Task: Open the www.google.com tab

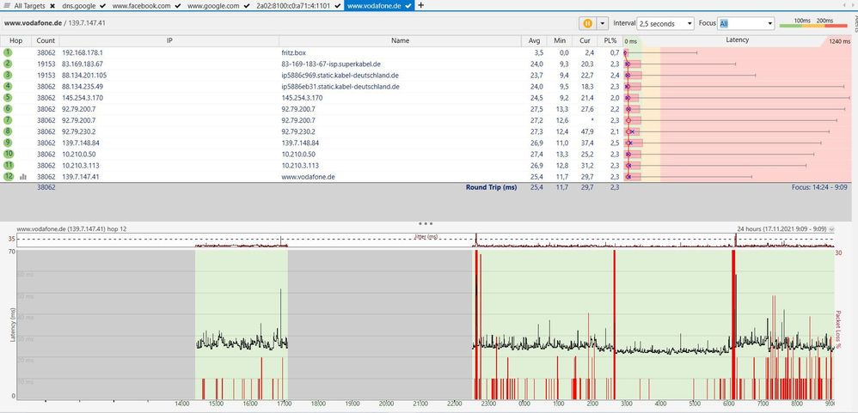Action: [213, 5]
